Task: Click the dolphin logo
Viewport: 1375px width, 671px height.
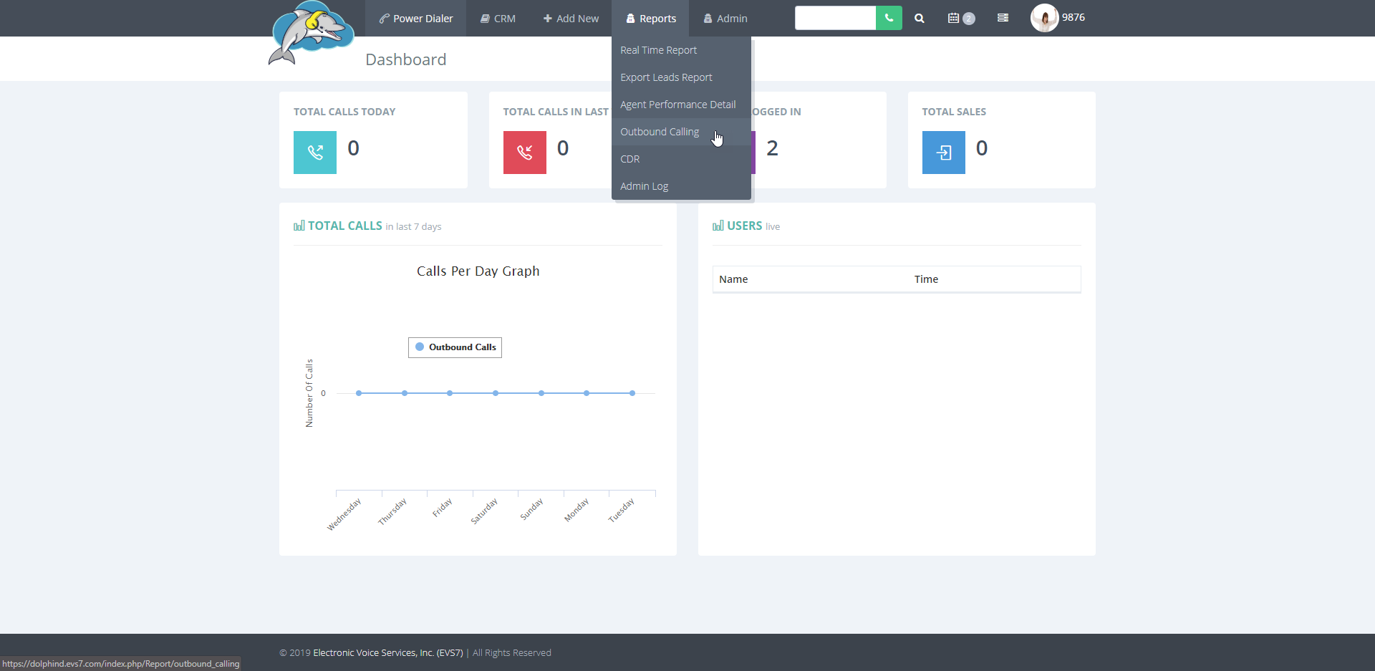Action: pos(312,34)
